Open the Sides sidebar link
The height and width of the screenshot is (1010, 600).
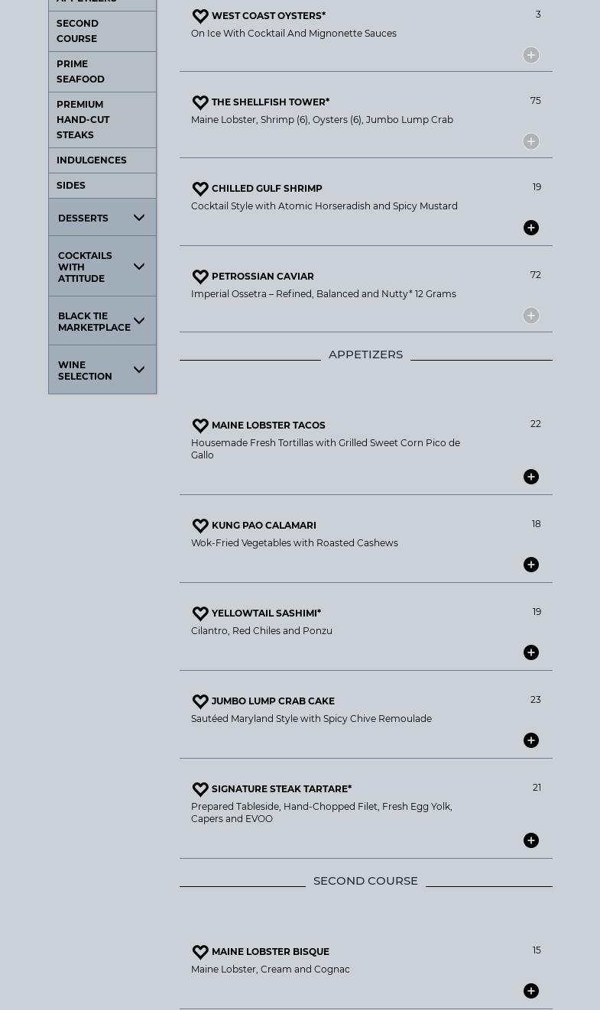pos(71,185)
